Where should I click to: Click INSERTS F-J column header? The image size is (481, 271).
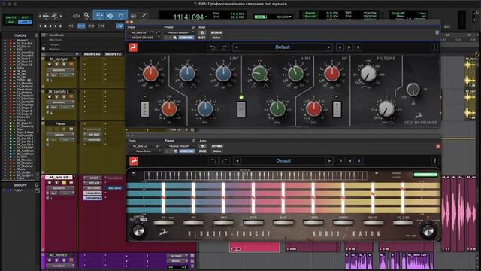(x=113, y=54)
